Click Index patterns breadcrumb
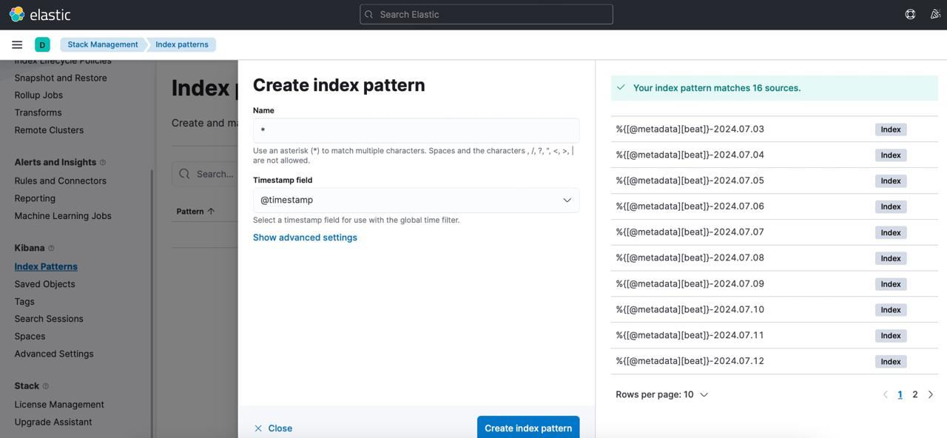Screen dimensions: 947x438 pos(182,44)
